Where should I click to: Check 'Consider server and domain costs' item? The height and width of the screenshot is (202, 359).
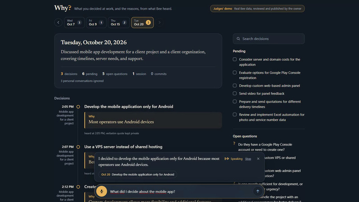point(235,59)
